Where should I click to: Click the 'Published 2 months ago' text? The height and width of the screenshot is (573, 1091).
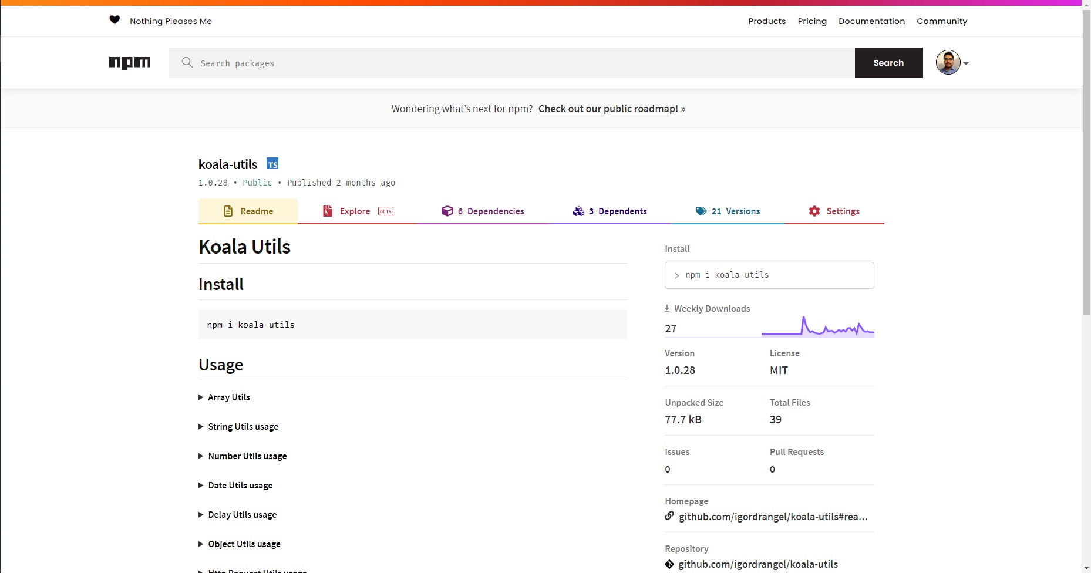pos(341,183)
